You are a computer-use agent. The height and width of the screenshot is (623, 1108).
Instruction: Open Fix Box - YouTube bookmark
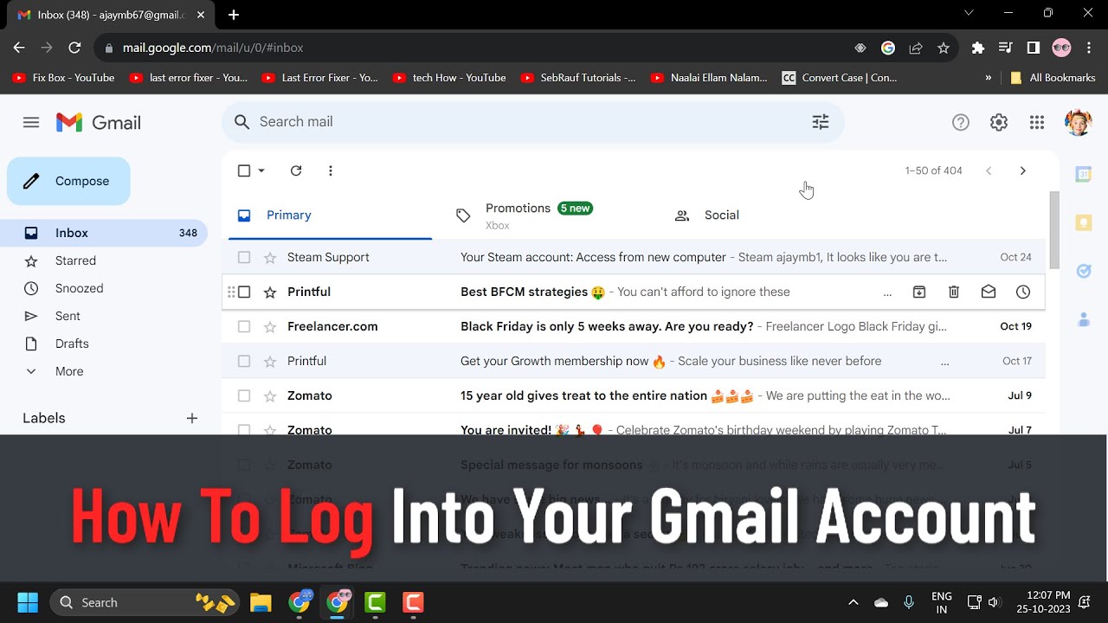coord(64,77)
